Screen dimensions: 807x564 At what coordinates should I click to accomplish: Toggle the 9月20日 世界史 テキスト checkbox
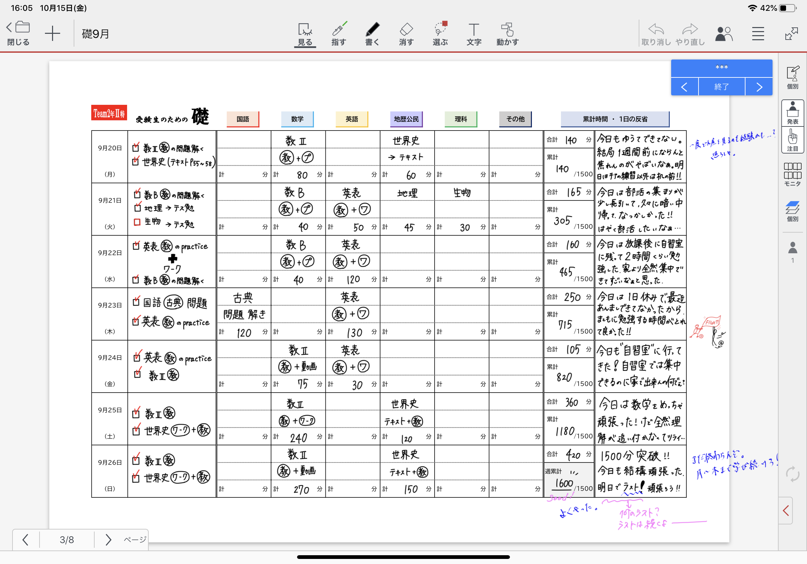click(136, 161)
